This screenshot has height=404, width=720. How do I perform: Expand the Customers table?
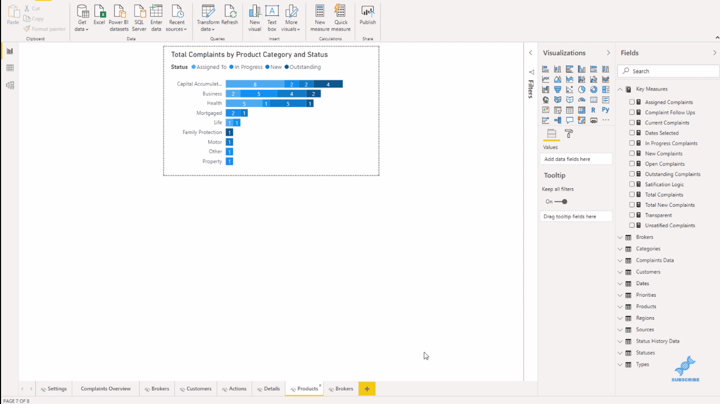click(620, 272)
